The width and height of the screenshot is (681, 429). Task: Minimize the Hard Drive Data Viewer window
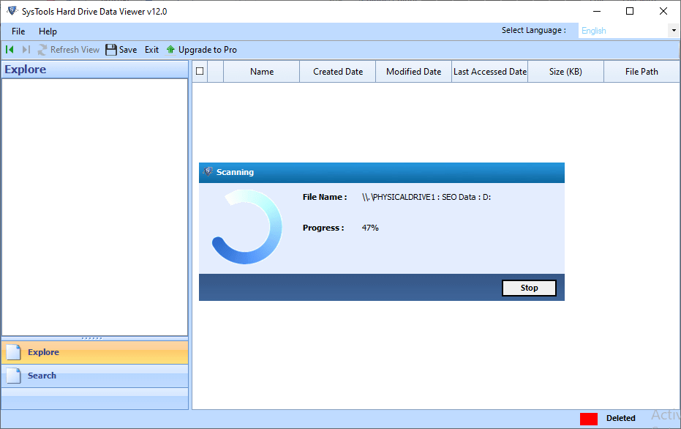point(597,11)
